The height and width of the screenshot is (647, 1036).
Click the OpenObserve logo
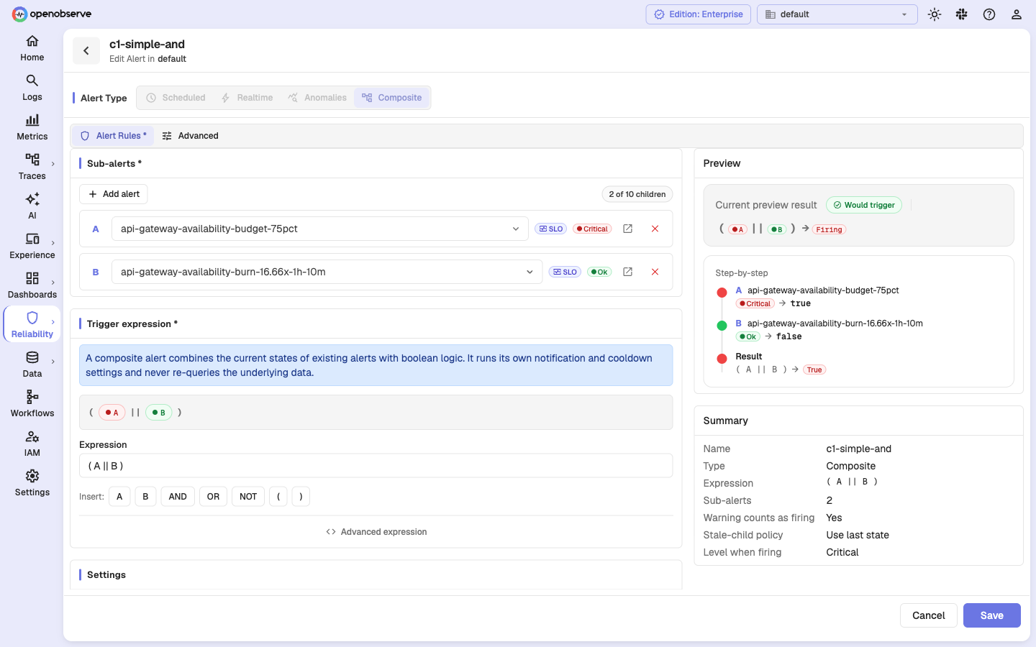tap(52, 14)
